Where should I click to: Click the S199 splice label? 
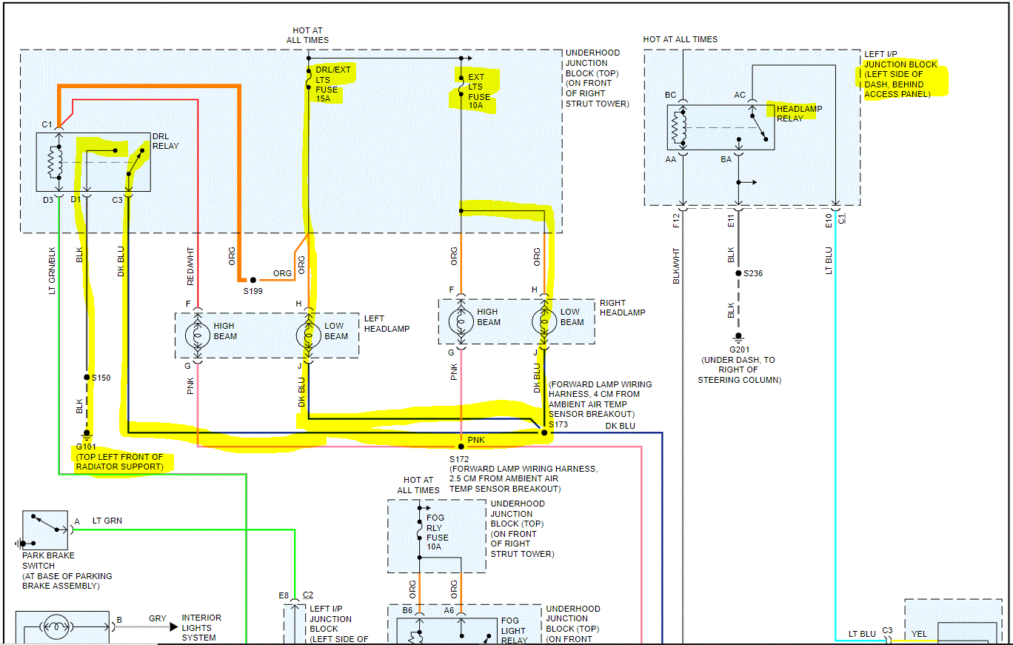coord(253,291)
